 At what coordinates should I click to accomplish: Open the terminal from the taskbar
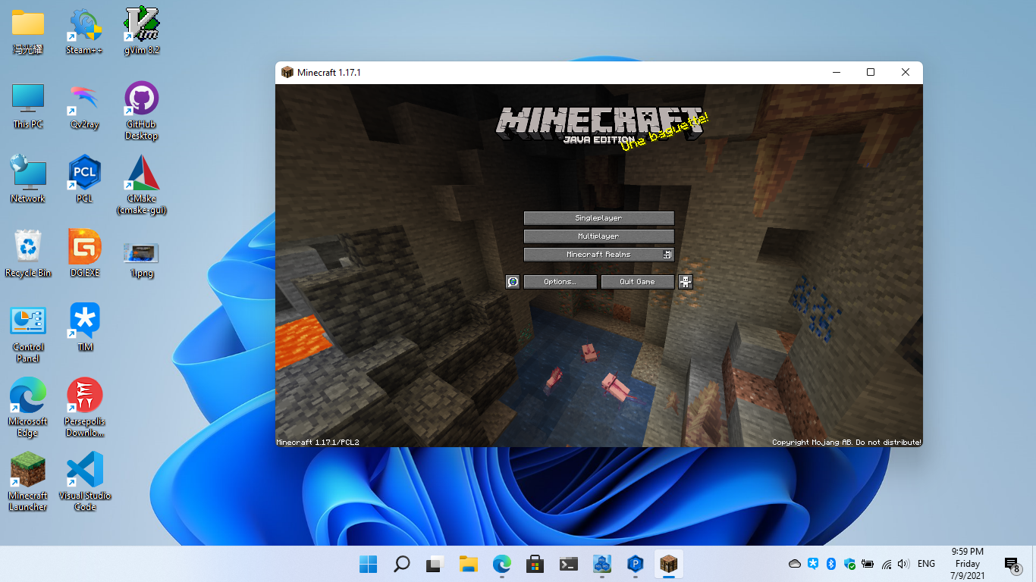coord(568,564)
